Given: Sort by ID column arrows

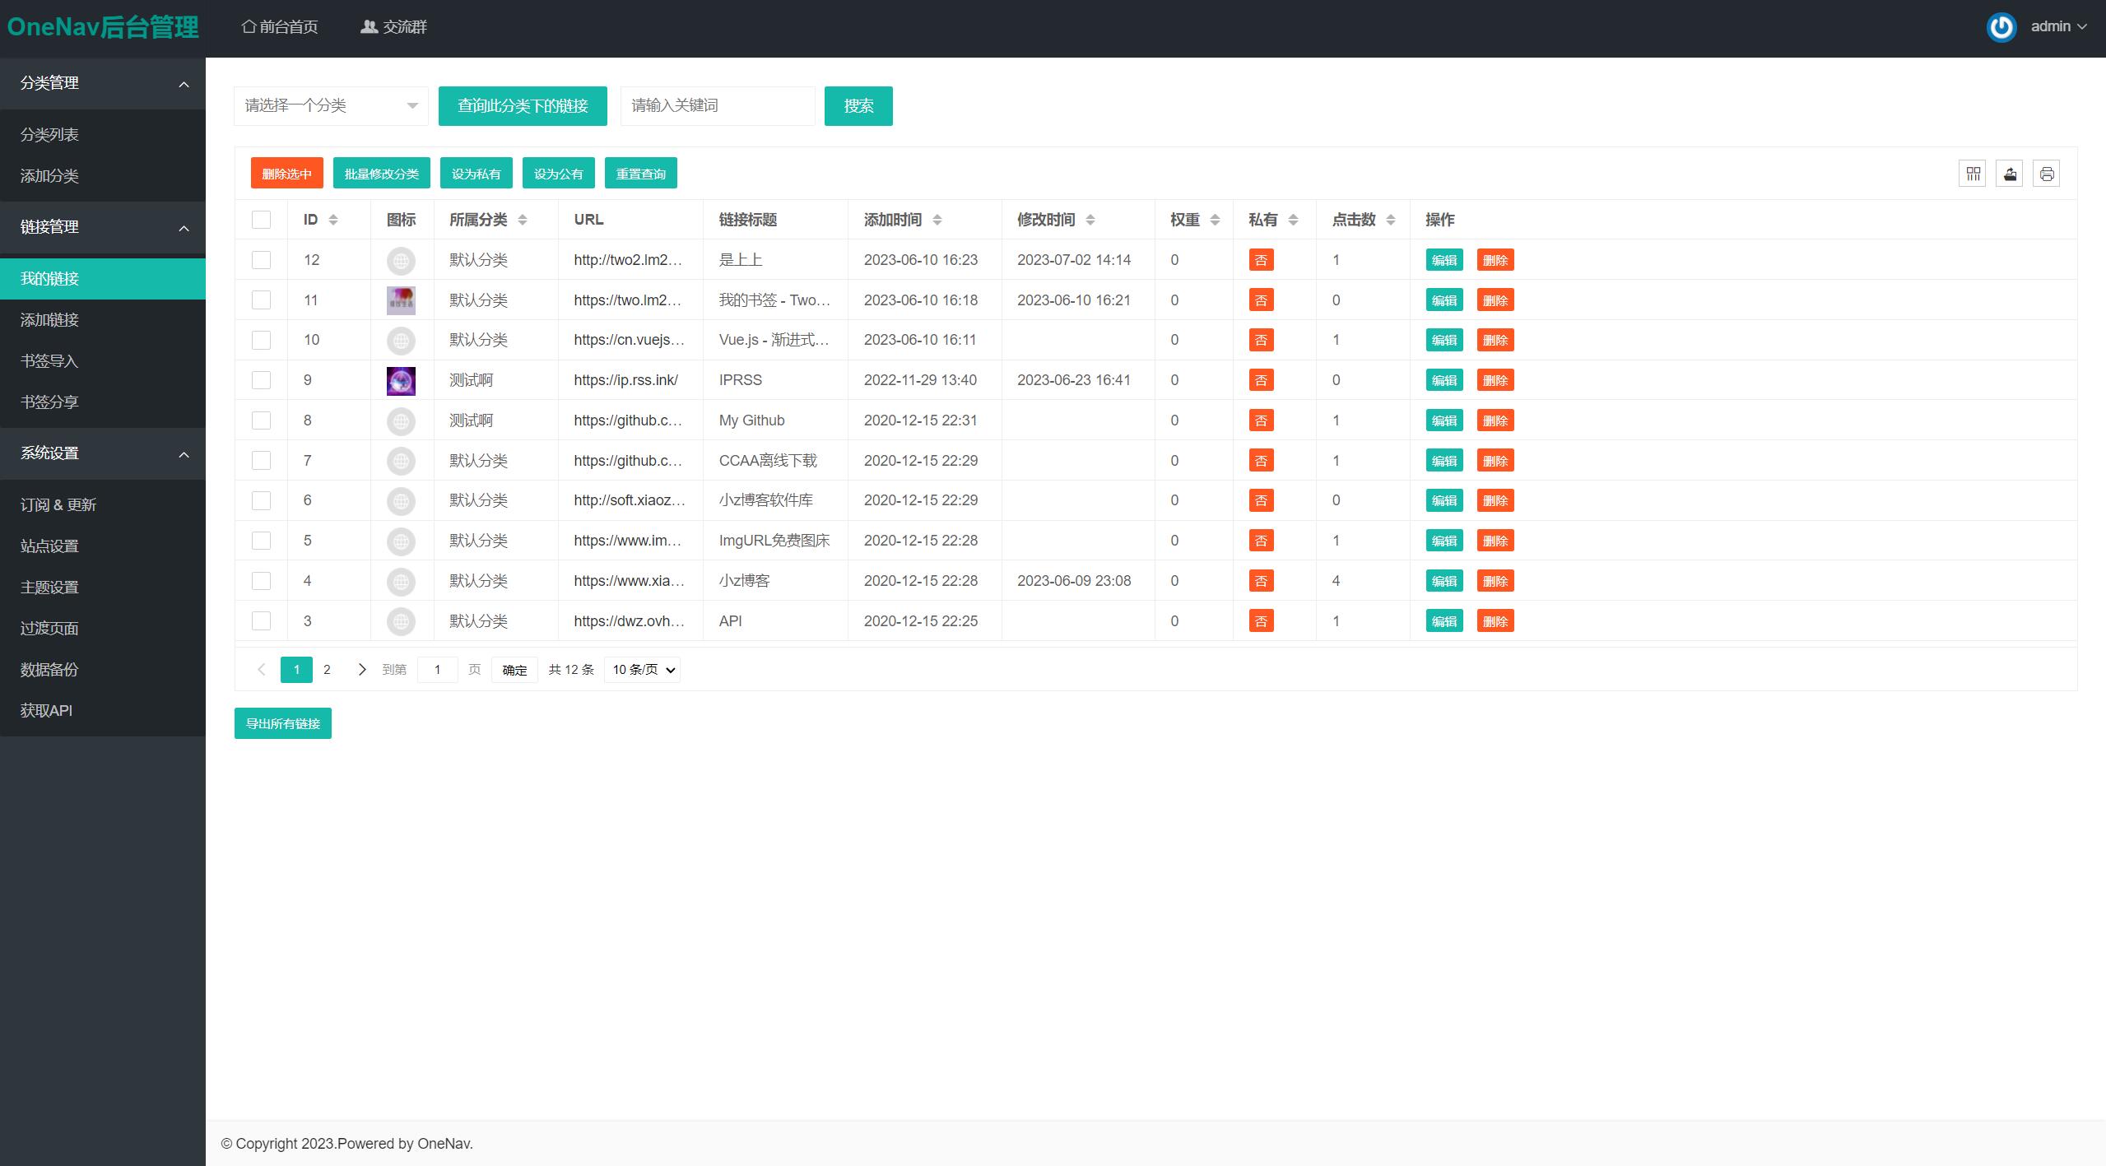Looking at the screenshot, I should tap(333, 220).
